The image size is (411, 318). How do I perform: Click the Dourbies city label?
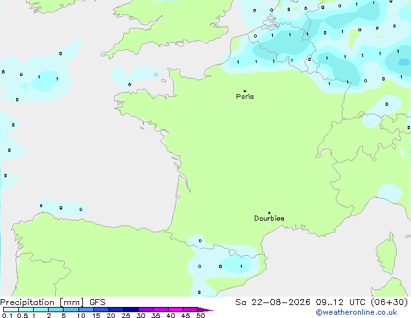tap(269, 218)
